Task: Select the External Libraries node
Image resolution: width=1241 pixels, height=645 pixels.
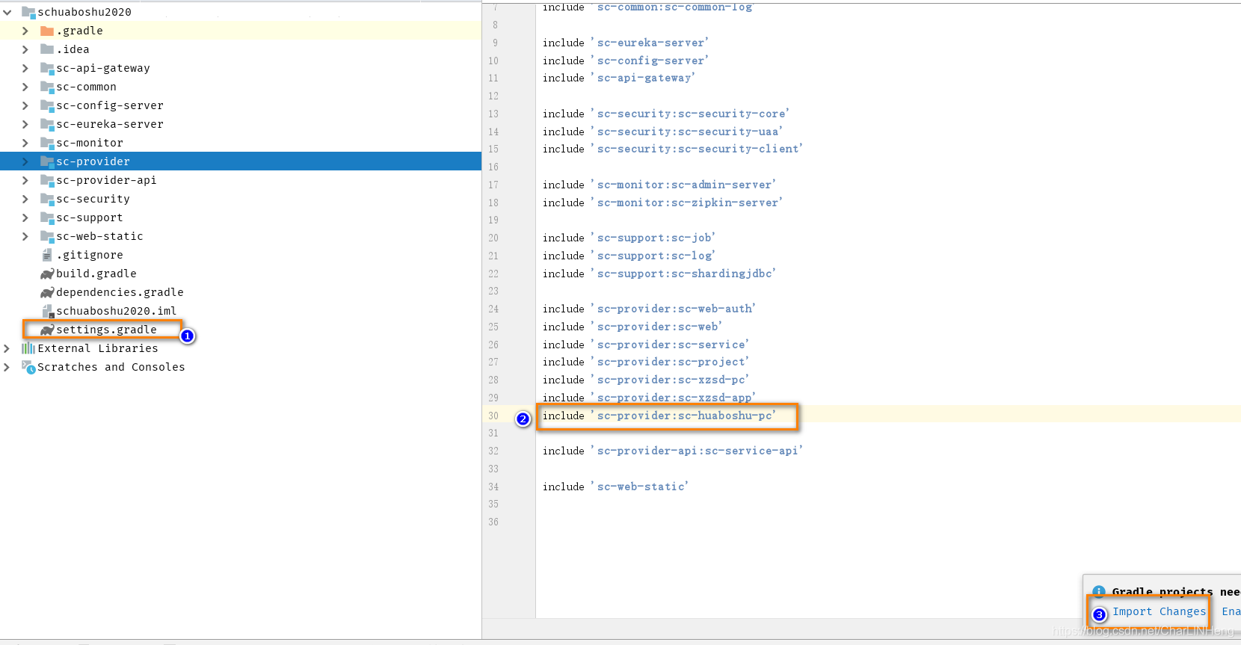Action: point(98,348)
